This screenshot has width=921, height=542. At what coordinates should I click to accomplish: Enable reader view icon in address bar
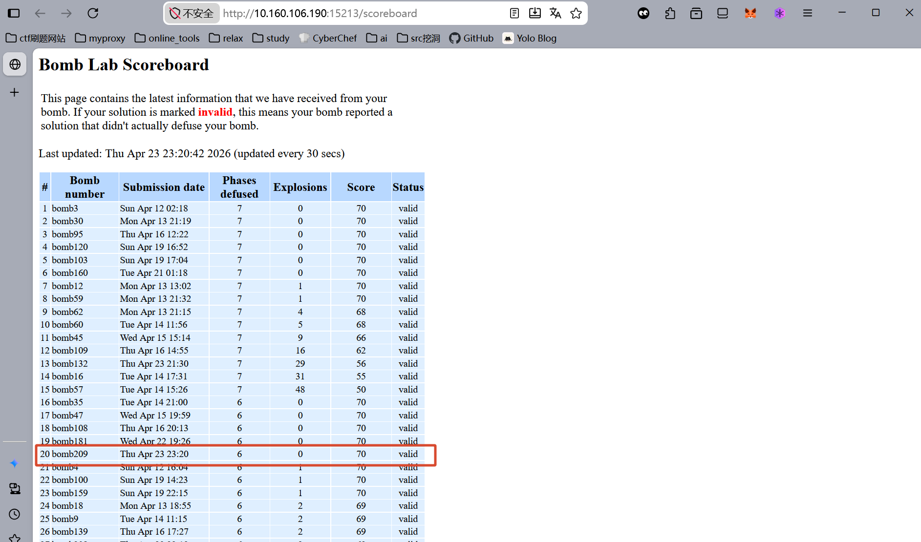pos(514,13)
